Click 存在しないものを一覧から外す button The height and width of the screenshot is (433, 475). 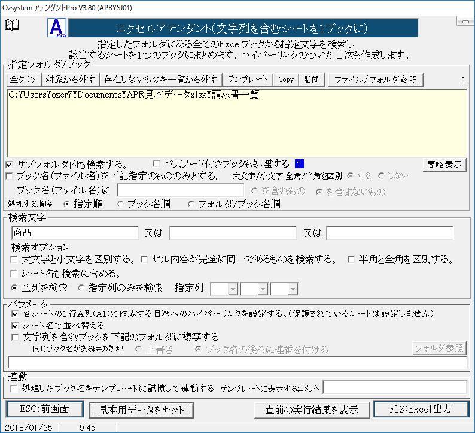[160, 80]
